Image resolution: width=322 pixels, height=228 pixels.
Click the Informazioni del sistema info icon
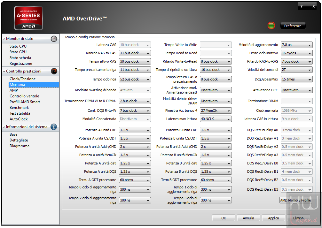point(54,127)
